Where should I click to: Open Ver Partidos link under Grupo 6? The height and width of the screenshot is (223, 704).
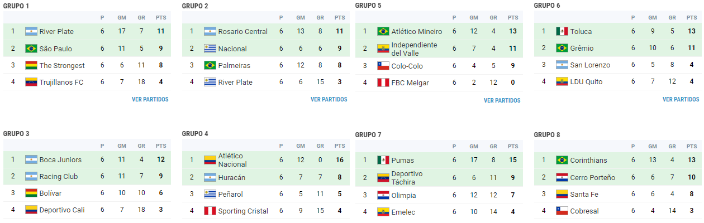coord(681,100)
